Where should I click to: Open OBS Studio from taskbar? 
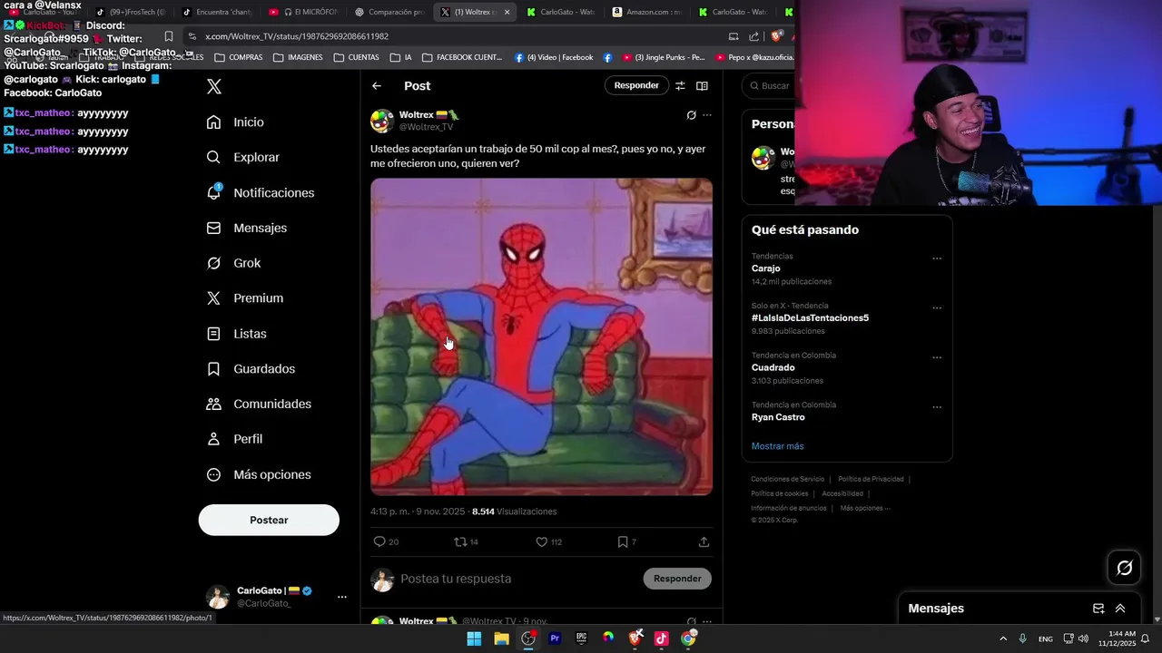528,638
